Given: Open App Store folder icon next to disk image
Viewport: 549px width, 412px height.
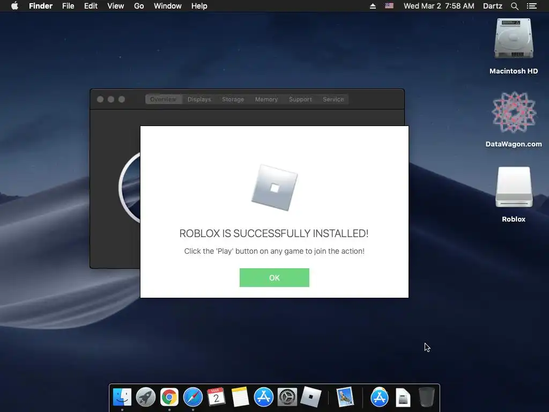Looking at the screenshot, I should pos(380,397).
